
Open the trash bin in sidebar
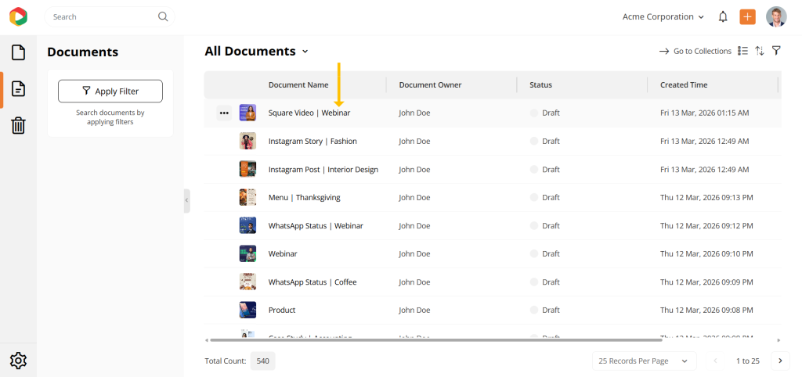18,125
